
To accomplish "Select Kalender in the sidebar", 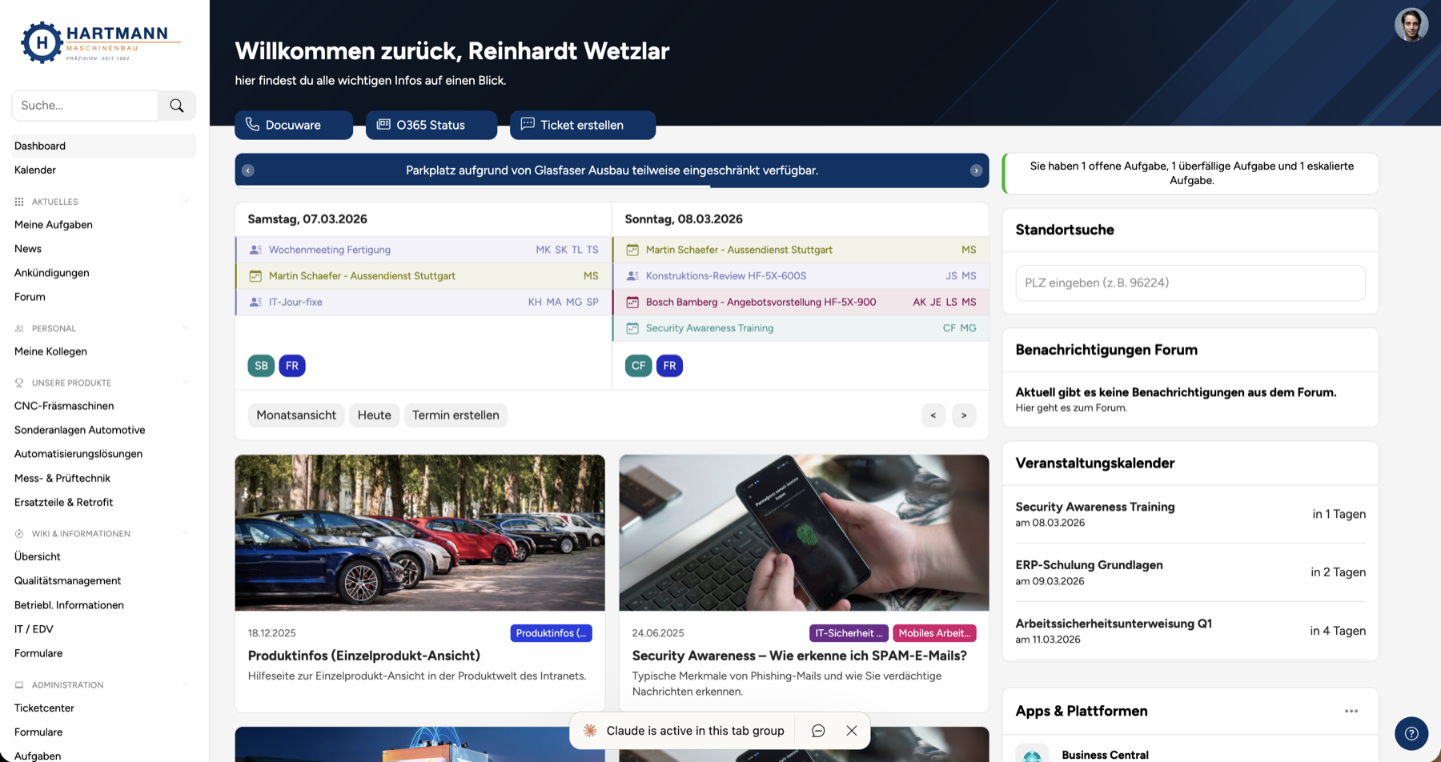I will 35,170.
